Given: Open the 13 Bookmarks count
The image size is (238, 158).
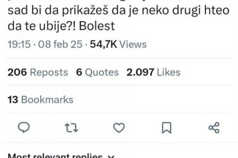Looking at the screenshot, I should [40, 100].
